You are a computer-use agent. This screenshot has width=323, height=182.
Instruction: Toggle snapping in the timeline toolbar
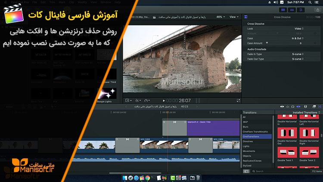[298, 107]
